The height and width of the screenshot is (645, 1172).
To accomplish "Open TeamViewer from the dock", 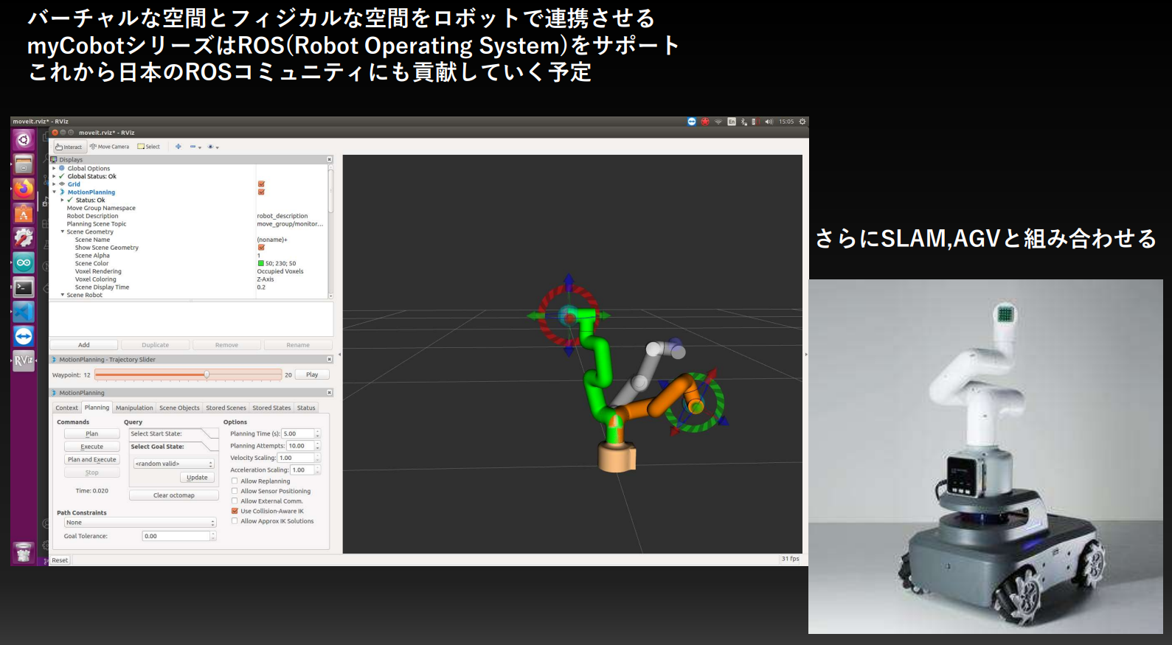I will pyautogui.click(x=24, y=336).
